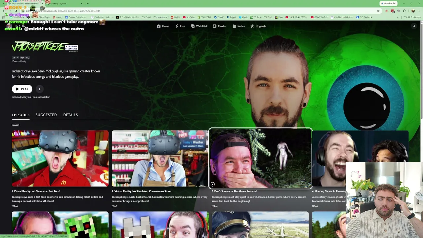The image size is (423, 238).
Task: Browse the Series section
Action: (239, 26)
